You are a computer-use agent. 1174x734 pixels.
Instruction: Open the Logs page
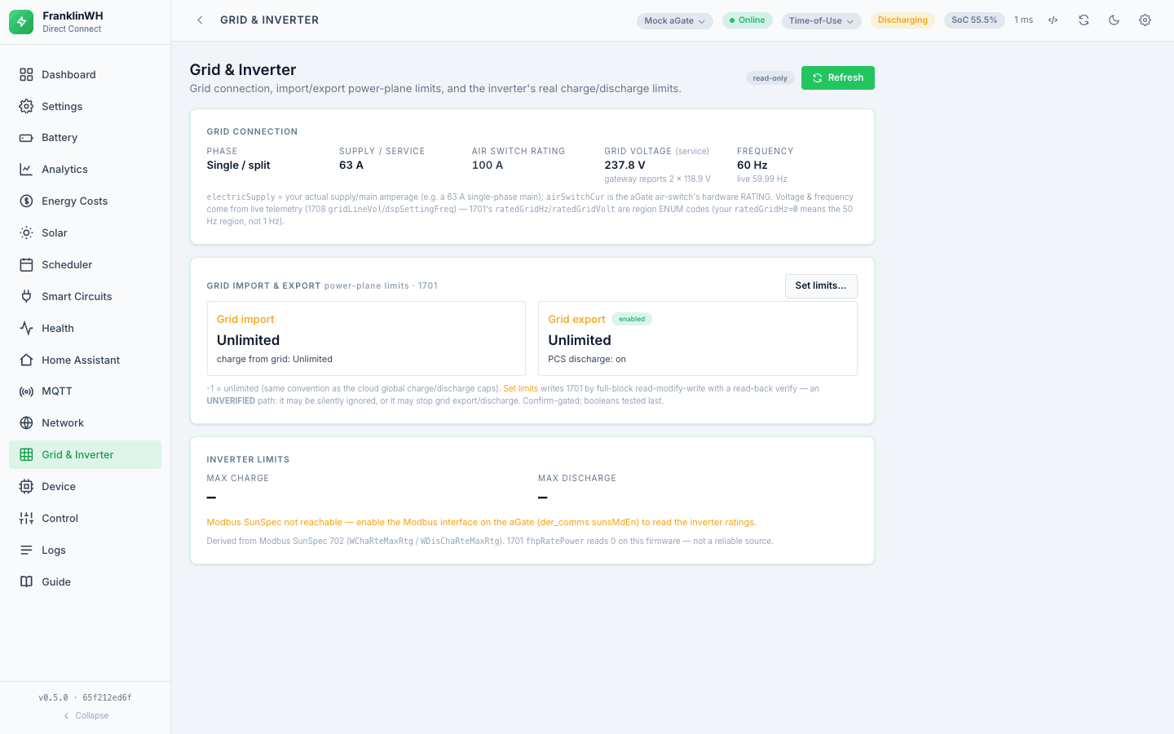pos(85,550)
